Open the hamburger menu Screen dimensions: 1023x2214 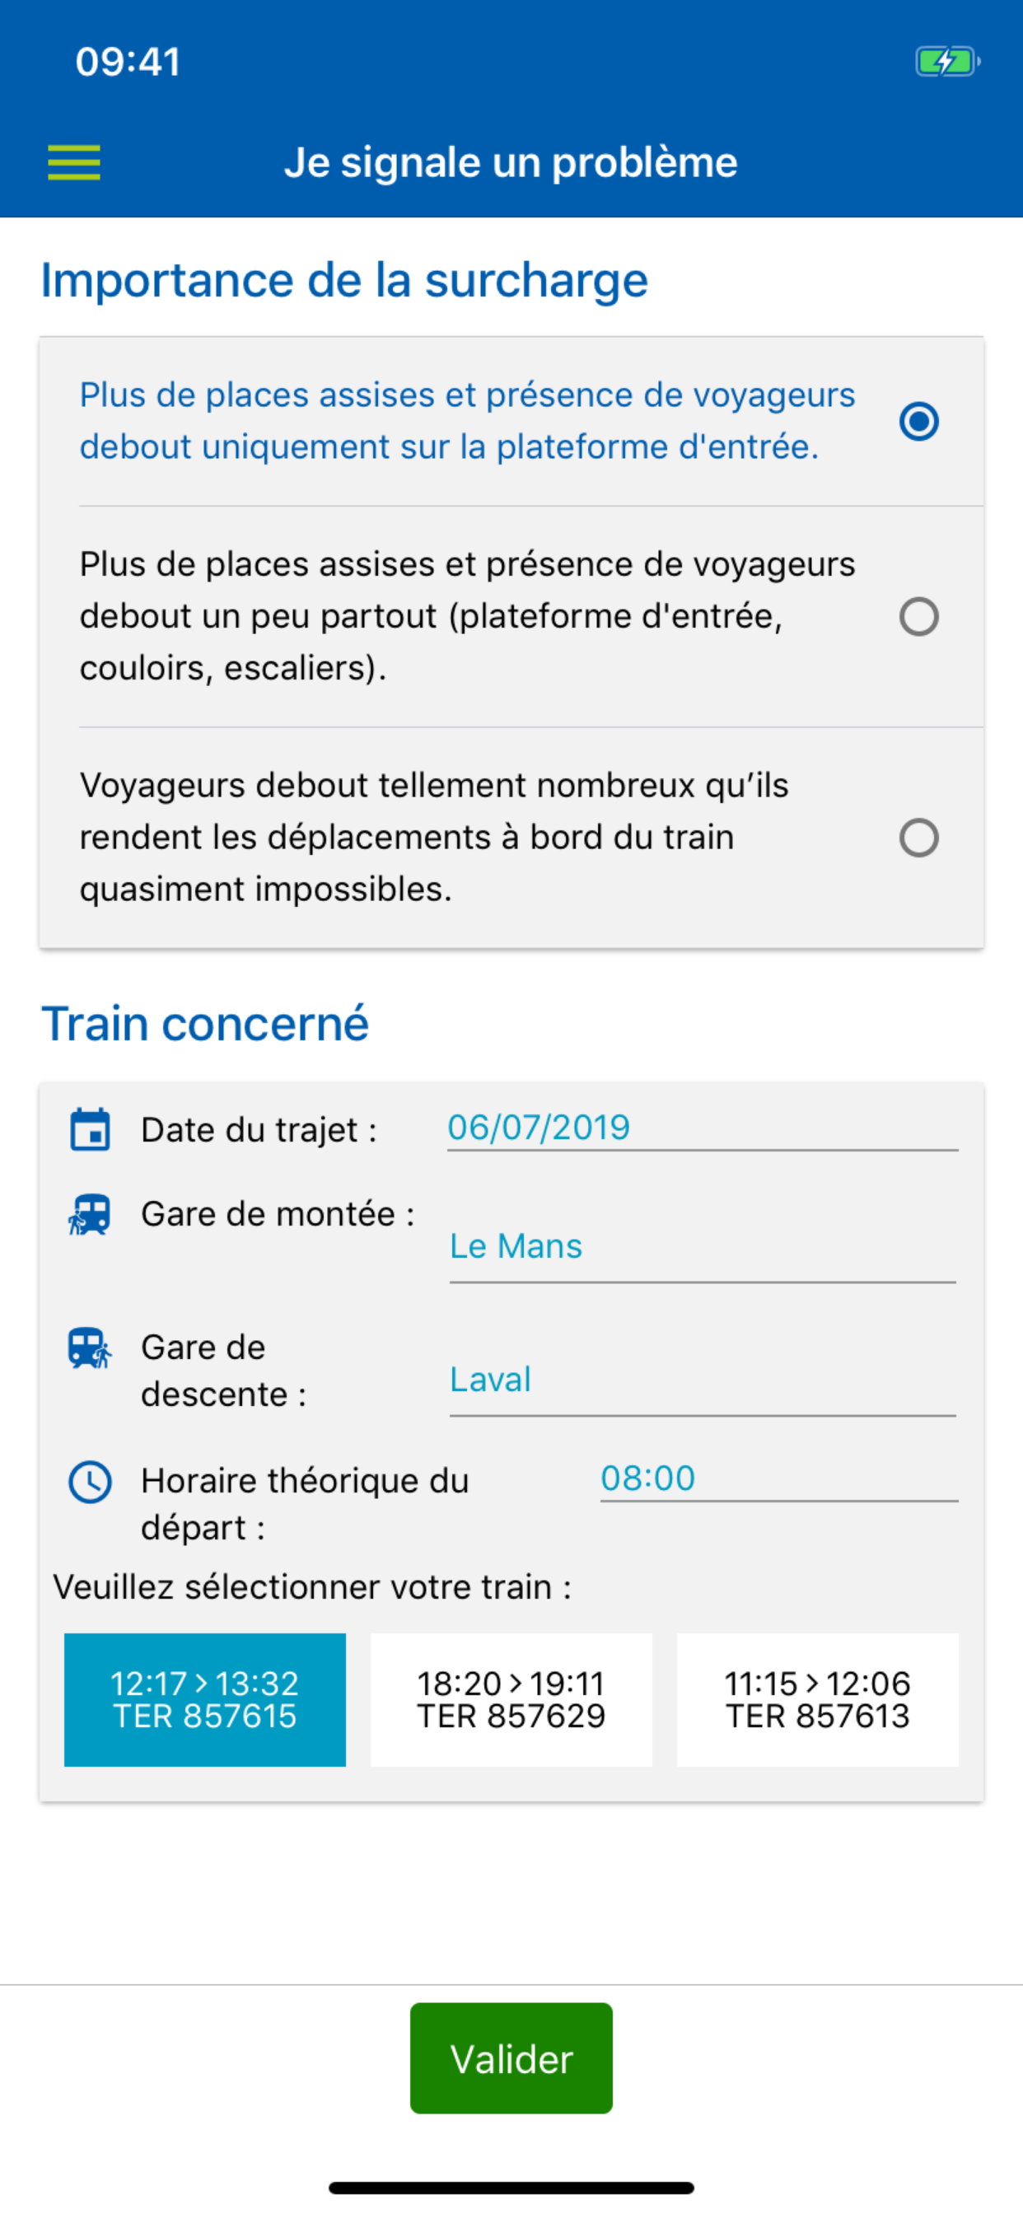(74, 162)
